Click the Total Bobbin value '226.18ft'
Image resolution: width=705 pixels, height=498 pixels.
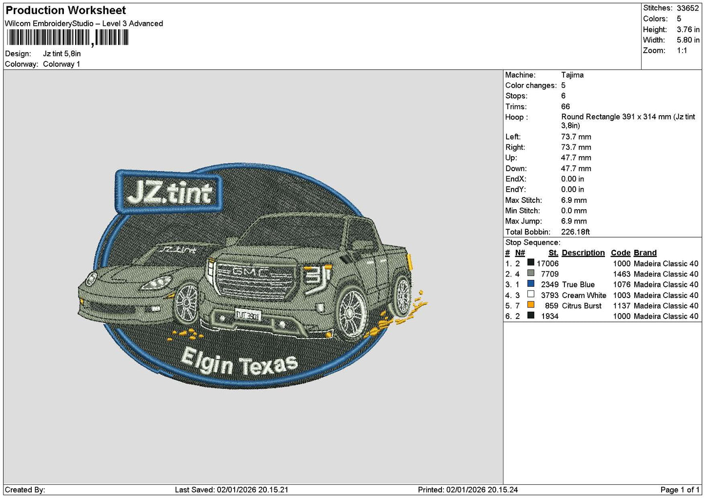tap(576, 232)
